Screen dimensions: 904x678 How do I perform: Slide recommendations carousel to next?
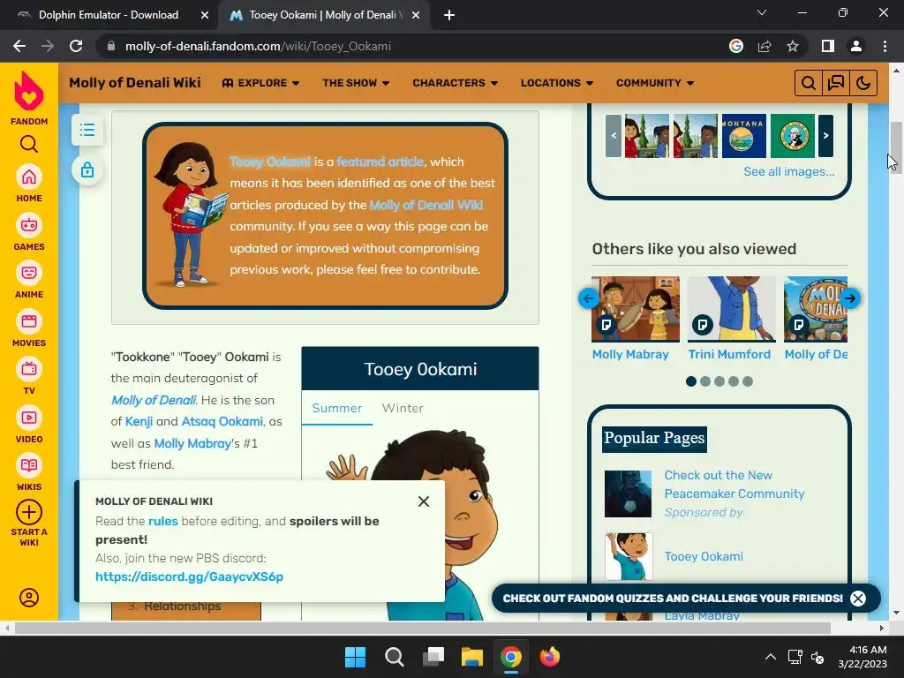tap(850, 298)
